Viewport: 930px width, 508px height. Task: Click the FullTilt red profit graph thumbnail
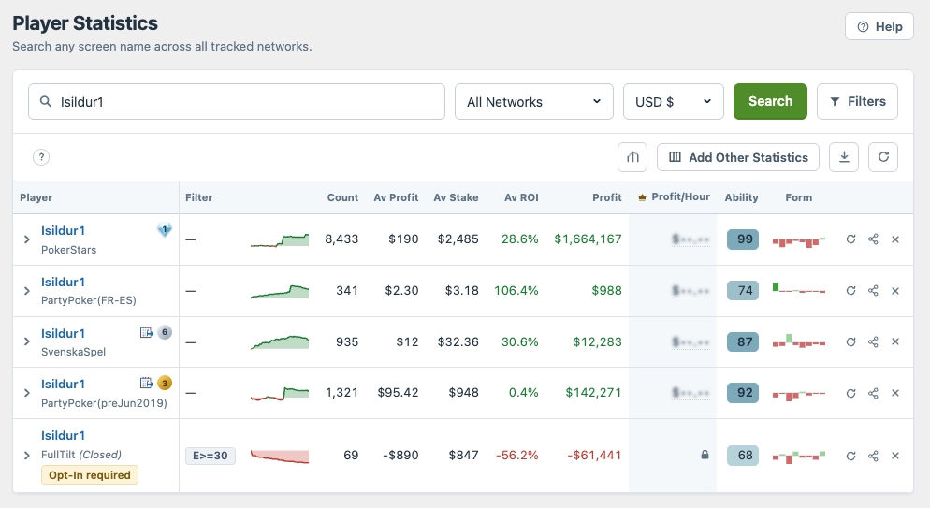click(x=280, y=457)
